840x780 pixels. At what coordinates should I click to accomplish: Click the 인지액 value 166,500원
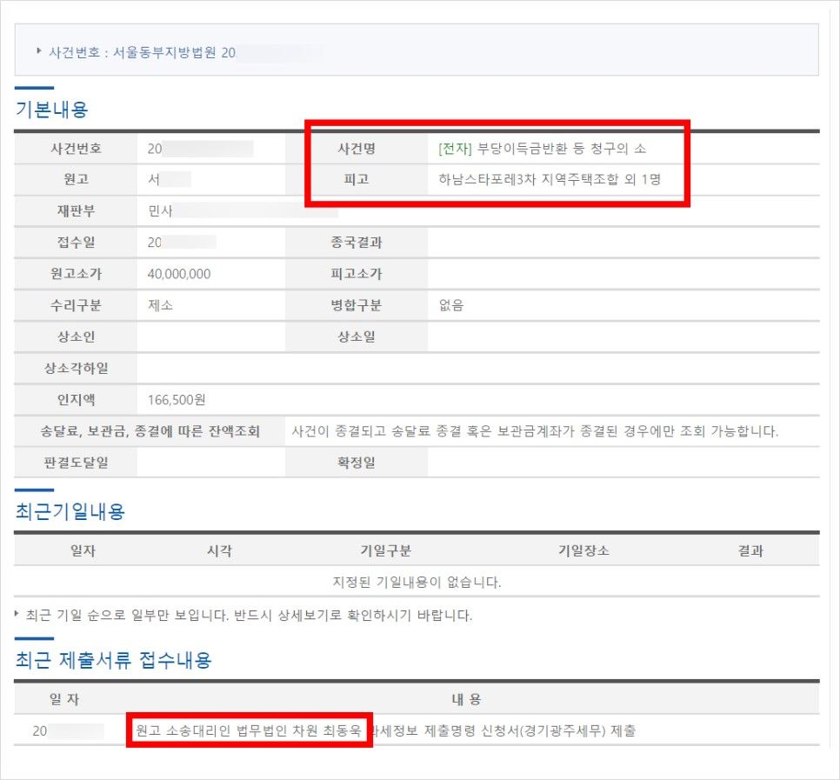pos(177,400)
